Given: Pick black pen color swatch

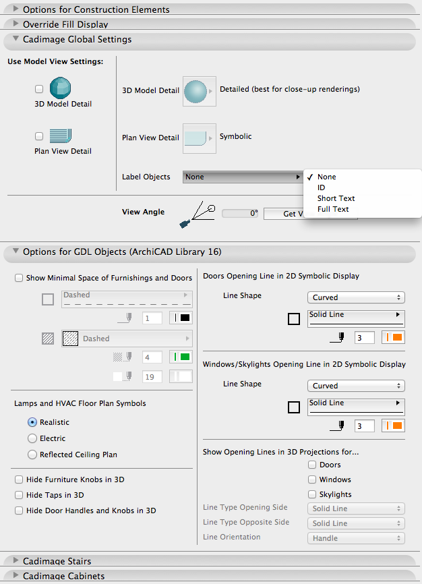Looking at the screenshot, I should click(x=181, y=318).
